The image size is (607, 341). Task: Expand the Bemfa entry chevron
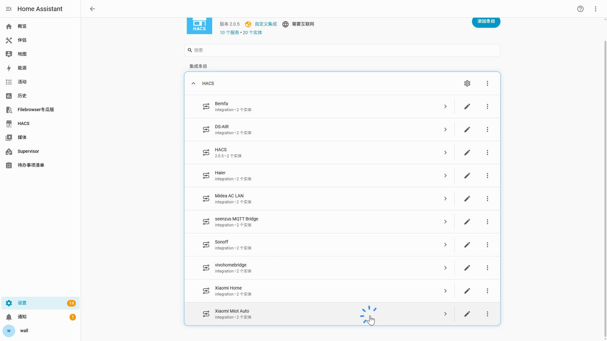pos(445,106)
